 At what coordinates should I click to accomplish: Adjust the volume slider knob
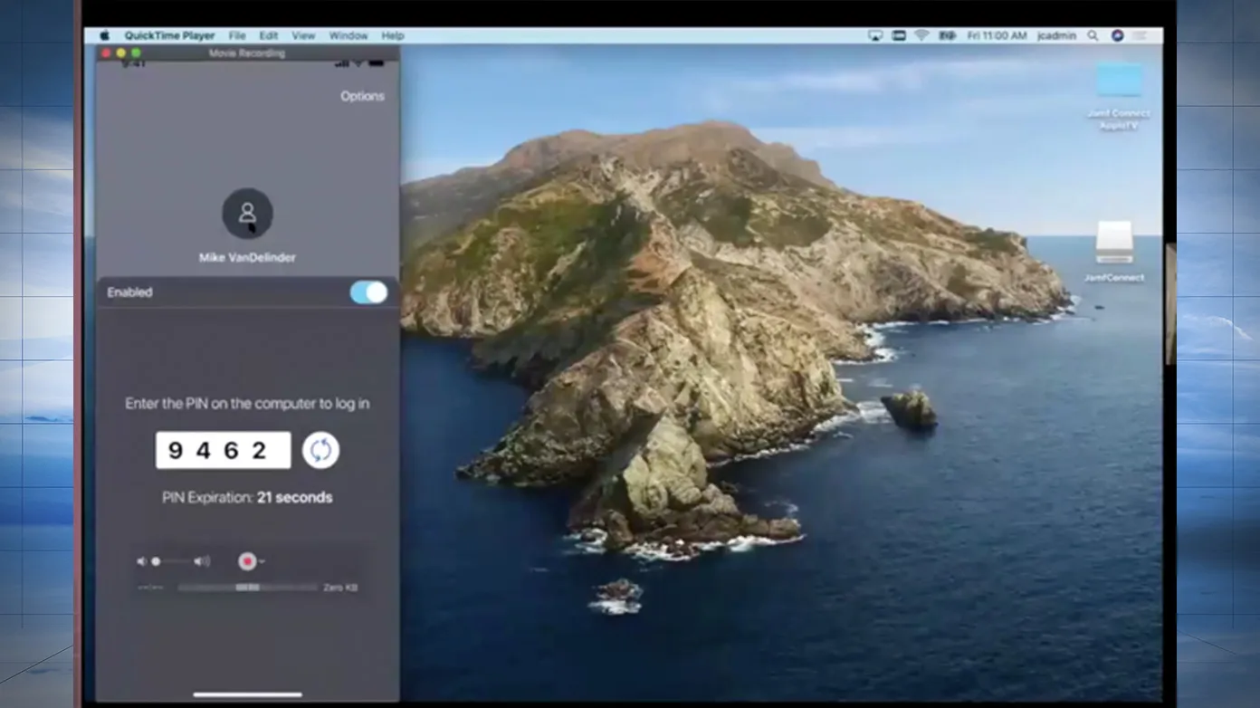pyautogui.click(x=156, y=561)
